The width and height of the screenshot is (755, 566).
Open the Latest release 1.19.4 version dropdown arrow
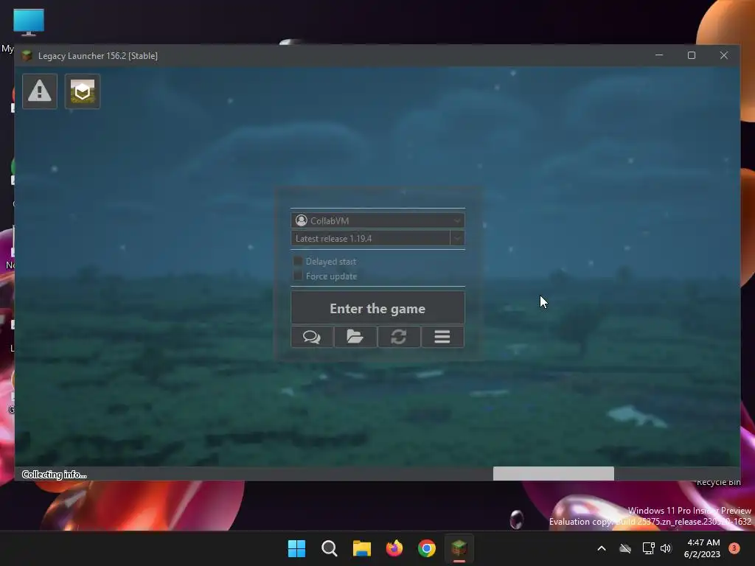(457, 238)
